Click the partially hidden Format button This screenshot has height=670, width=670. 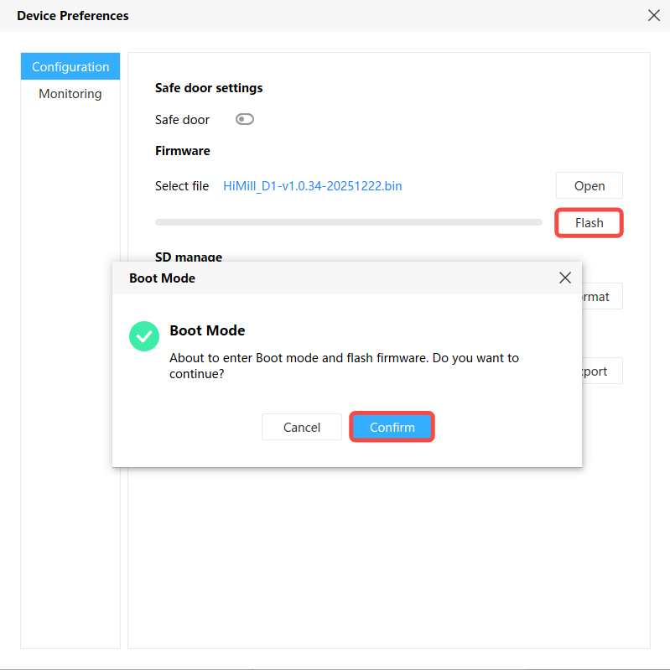601,296
